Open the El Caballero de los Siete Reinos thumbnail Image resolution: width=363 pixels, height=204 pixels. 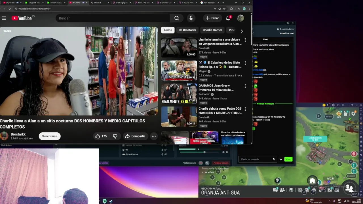(x=179, y=70)
